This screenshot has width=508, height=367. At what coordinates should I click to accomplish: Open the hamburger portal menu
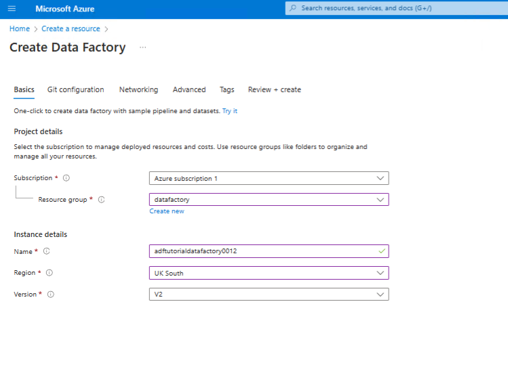[x=12, y=8]
